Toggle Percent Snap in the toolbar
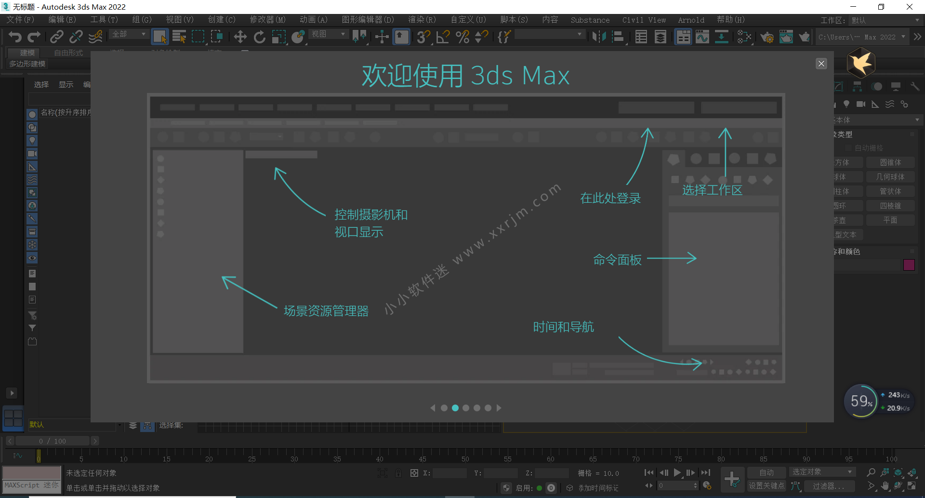The width and height of the screenshot is (925, 498). (x=462, y=37)
